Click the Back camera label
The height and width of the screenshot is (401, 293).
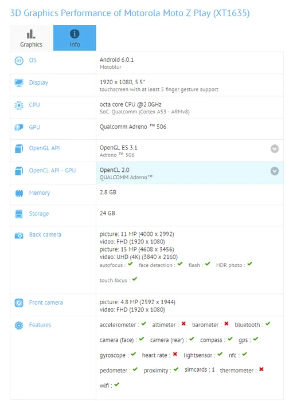[x=45, y=234]
